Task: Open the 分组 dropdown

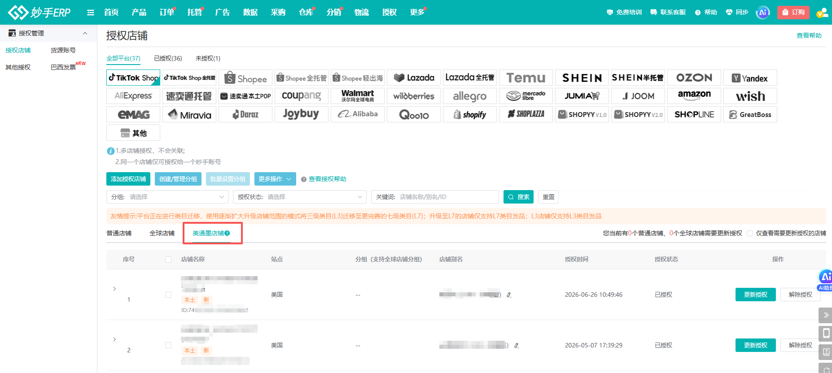Action: (167, 197)
